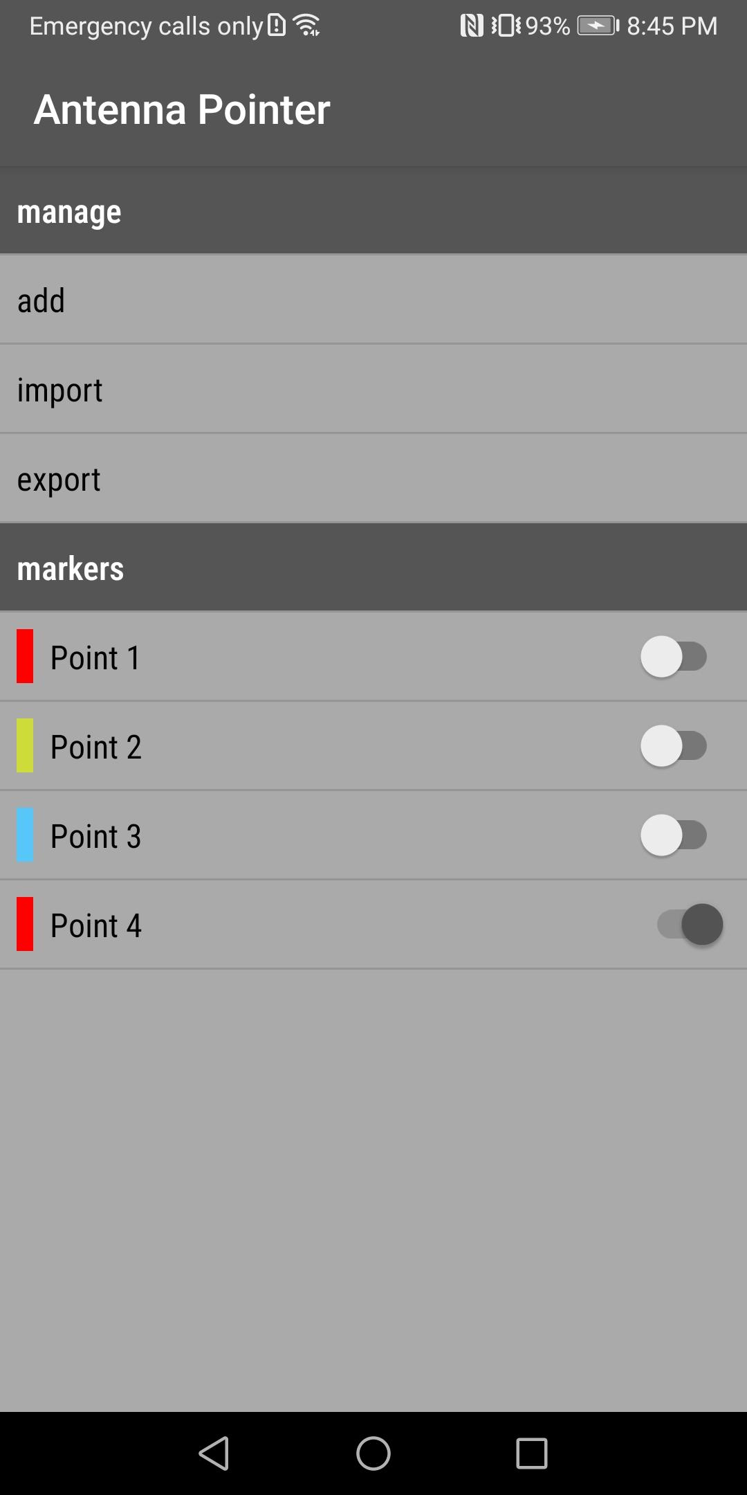This screenshot has height=1495, width=747.
Task: Open recent apps with square icon
Action: coord(532,1453)
